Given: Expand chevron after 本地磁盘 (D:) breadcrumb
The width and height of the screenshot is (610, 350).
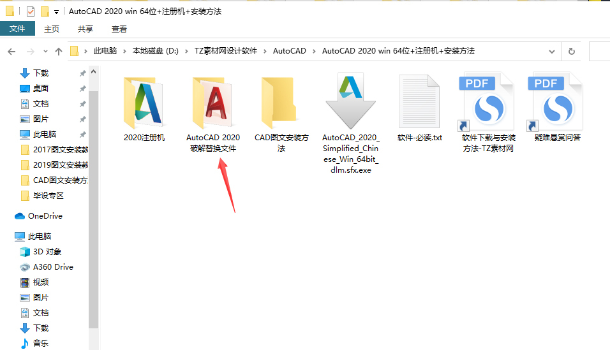Looking at the screenshot, I should coord(186,52).
